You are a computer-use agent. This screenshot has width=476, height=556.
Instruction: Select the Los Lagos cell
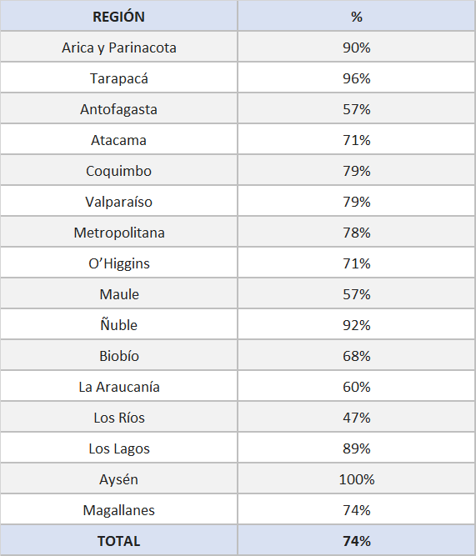(119, 448)
